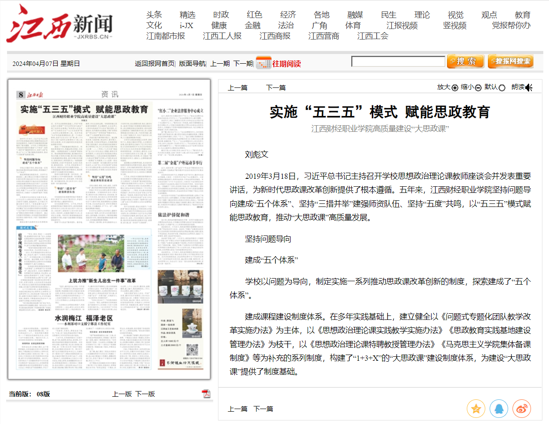This screenshot has width=549, height=424.
Task: Open 往期阅读 calendar icon
Action: click(x=263, y=63)
